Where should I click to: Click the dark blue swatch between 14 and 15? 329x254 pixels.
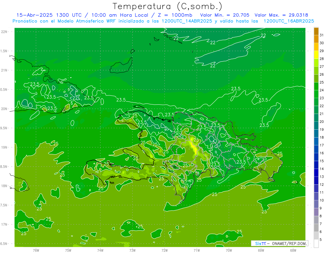tap(316, 165)
